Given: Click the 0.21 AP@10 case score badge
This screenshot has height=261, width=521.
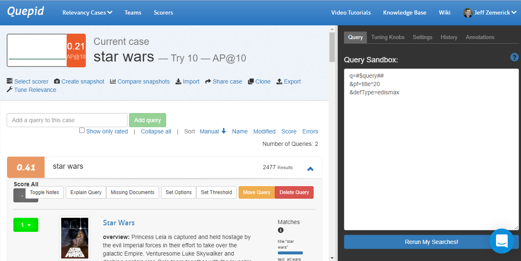Looking at the screenshot, I should 76,50.
